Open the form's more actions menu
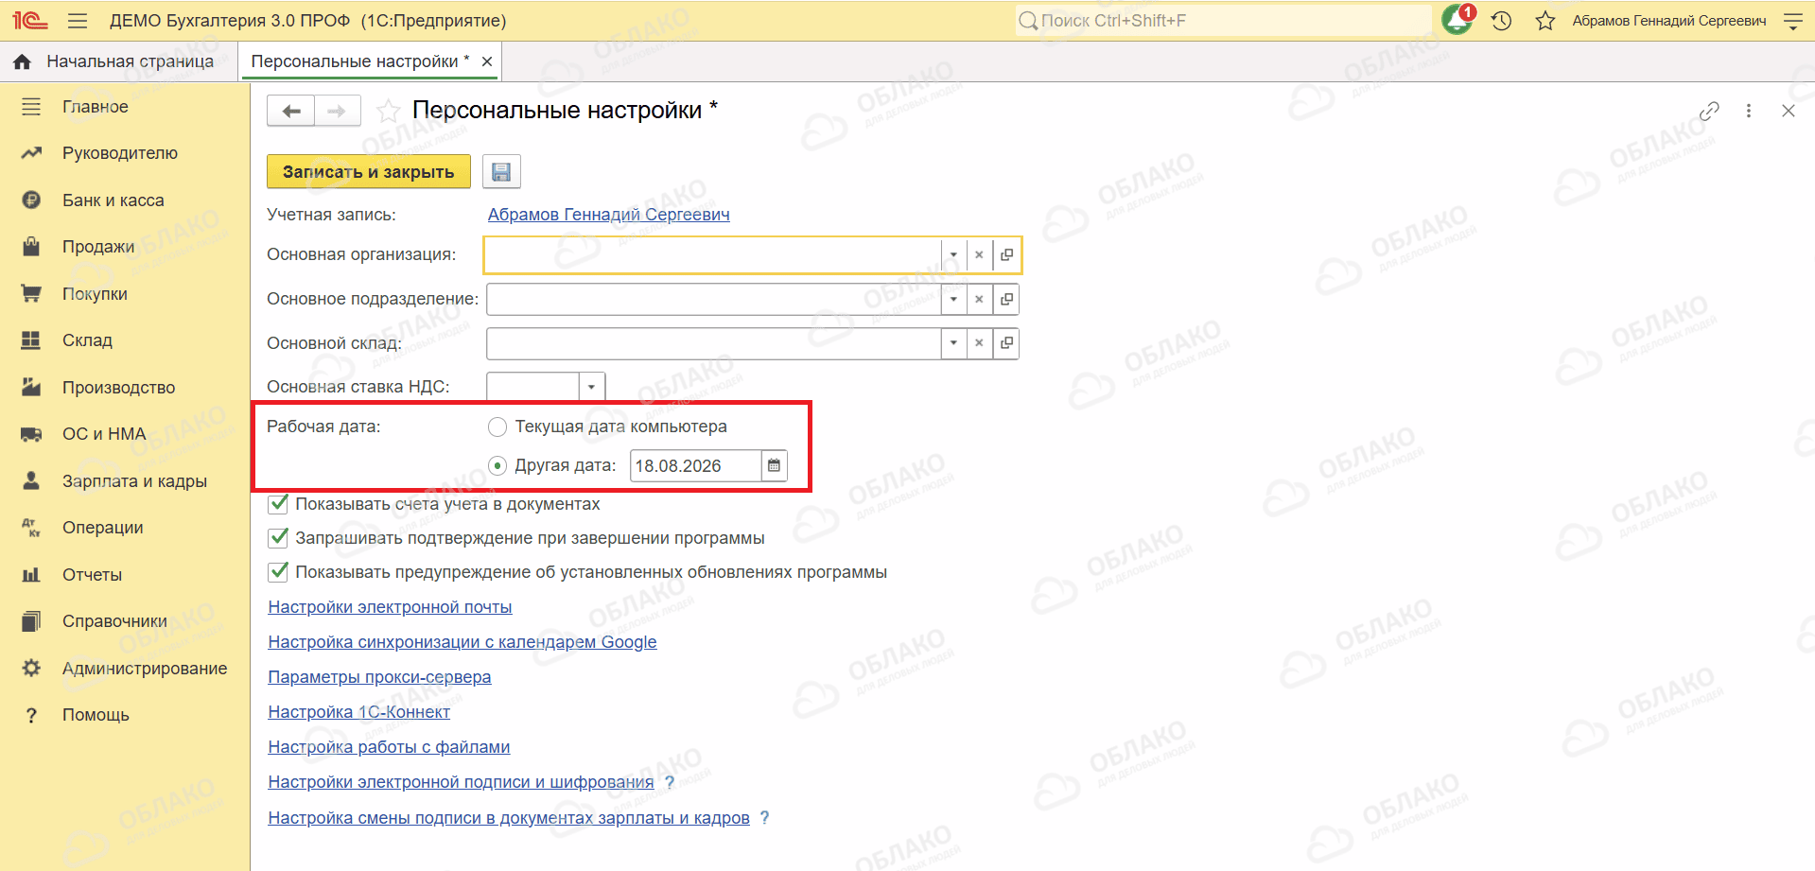1815x871 pixels. click(x=1749, y=111)
